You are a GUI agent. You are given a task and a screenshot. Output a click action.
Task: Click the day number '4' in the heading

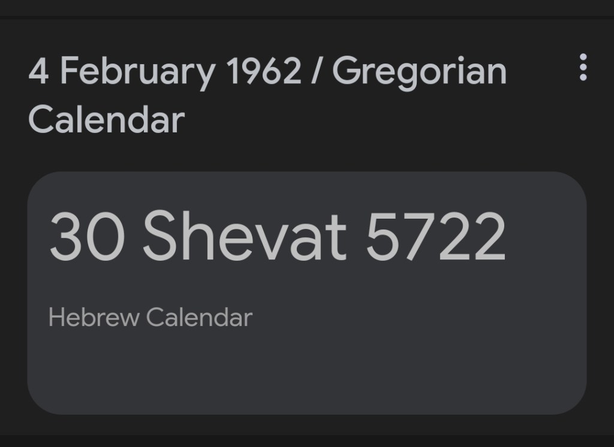pos(38,72)
